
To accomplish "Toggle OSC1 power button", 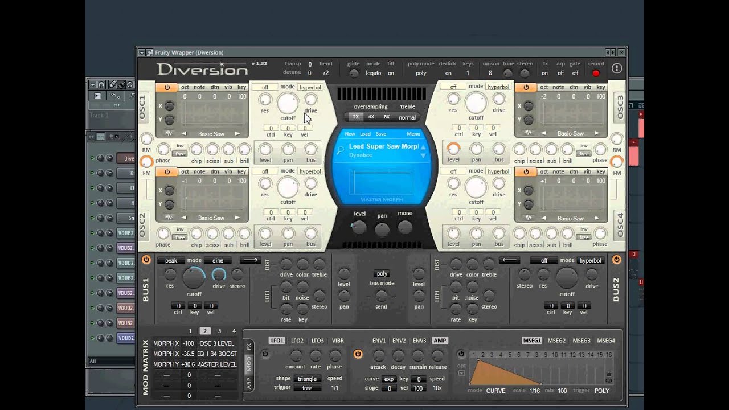I will point(167,87).
